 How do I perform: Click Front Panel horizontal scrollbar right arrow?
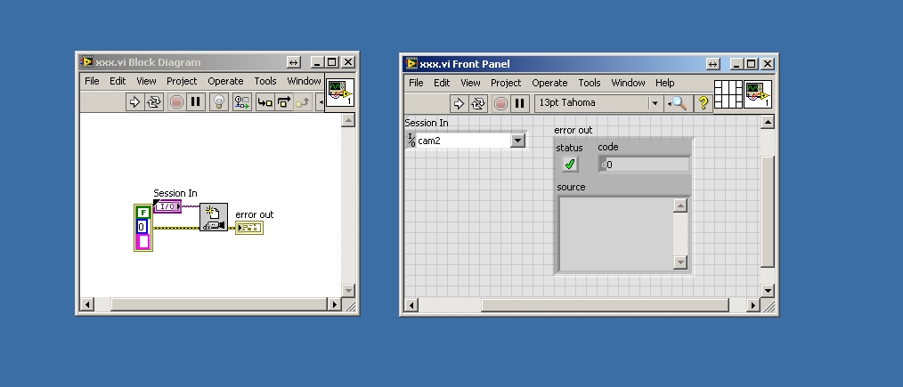(752, 305)
